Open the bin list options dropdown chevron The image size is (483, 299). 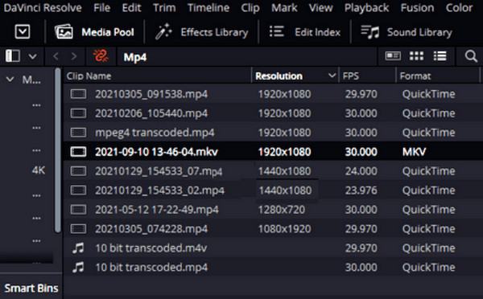pyautogui.click(x=33, y=56)
